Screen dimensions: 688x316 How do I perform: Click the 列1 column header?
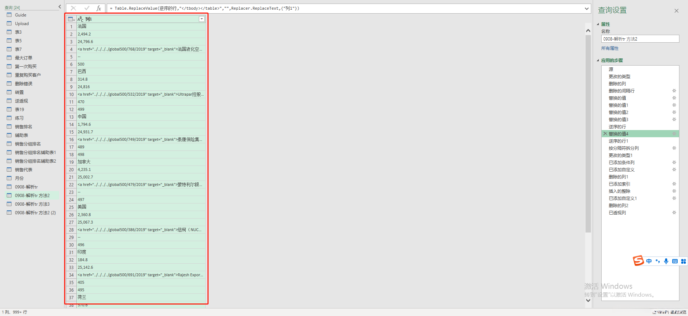point(141,19)
